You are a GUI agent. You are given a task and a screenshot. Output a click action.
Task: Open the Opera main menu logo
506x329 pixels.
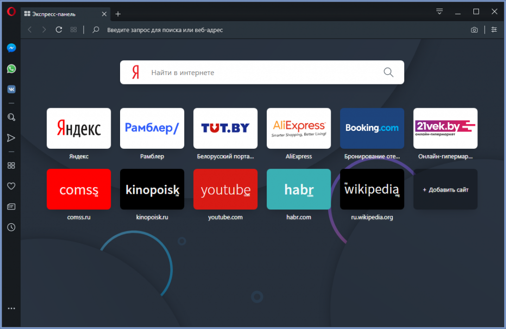click(11, 12)
